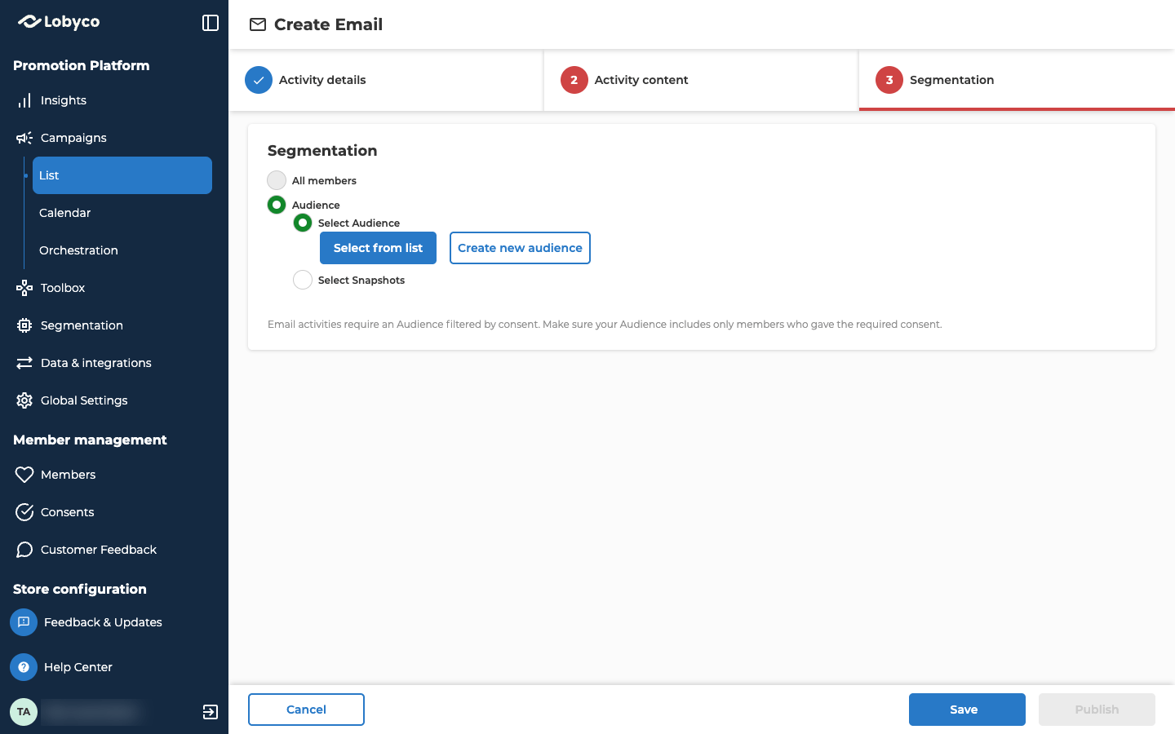Screen dimensions: 1175x734
Task: Select the All members radio button
Action: (277, 180)
